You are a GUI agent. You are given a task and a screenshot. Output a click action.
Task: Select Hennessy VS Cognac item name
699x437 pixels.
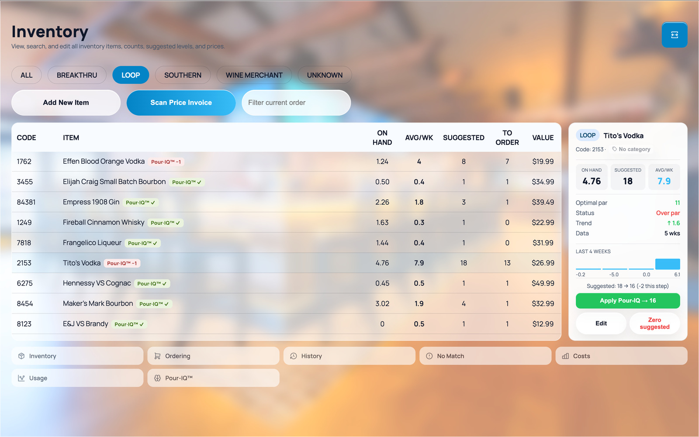[x=97, y=283]
